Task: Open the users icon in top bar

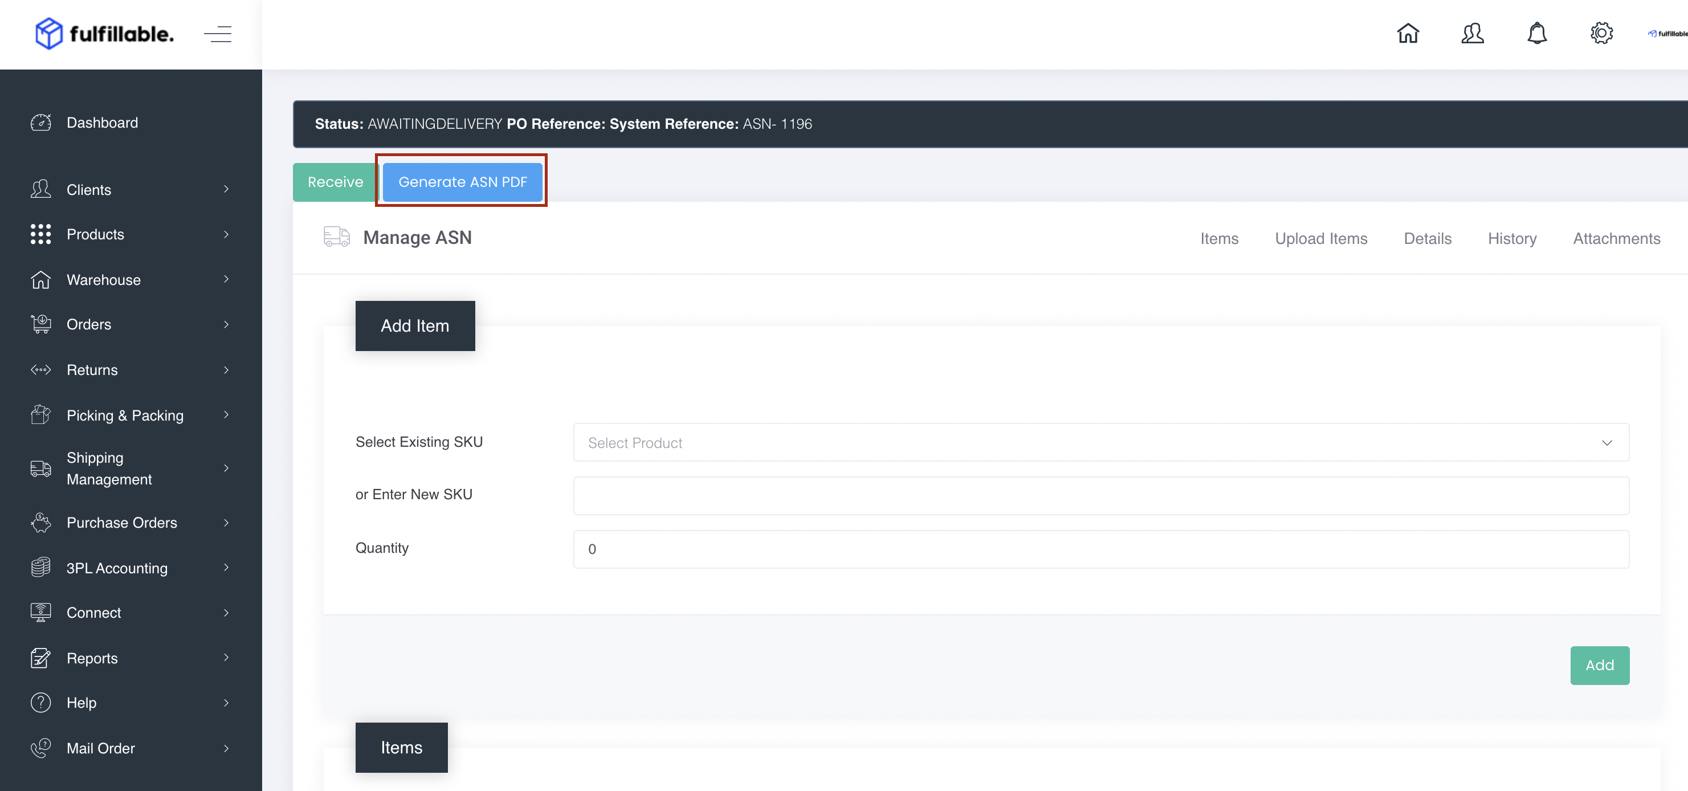Action: (1473, 32)
